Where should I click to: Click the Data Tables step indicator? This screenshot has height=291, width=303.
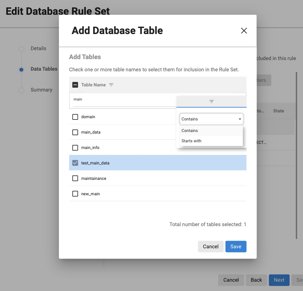pos(21,69)
